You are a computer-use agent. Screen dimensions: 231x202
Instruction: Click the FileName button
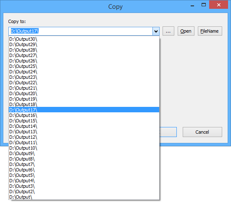pyautogui.click(x=210, y=31)
